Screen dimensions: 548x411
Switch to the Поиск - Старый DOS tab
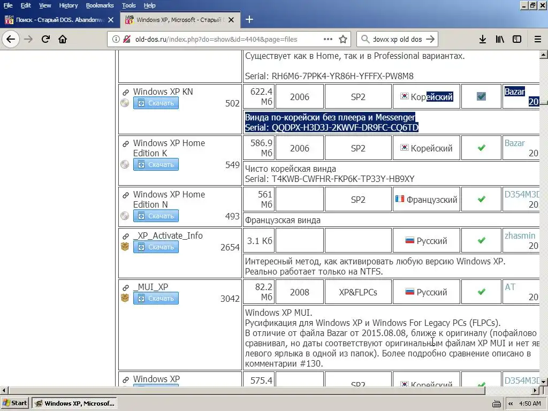pos(59,20)
